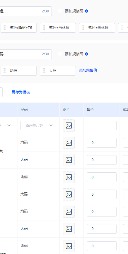Click the image upload icon in the batch-fill row
This screenshot has width=128, height=254.
tap(69, 125)
